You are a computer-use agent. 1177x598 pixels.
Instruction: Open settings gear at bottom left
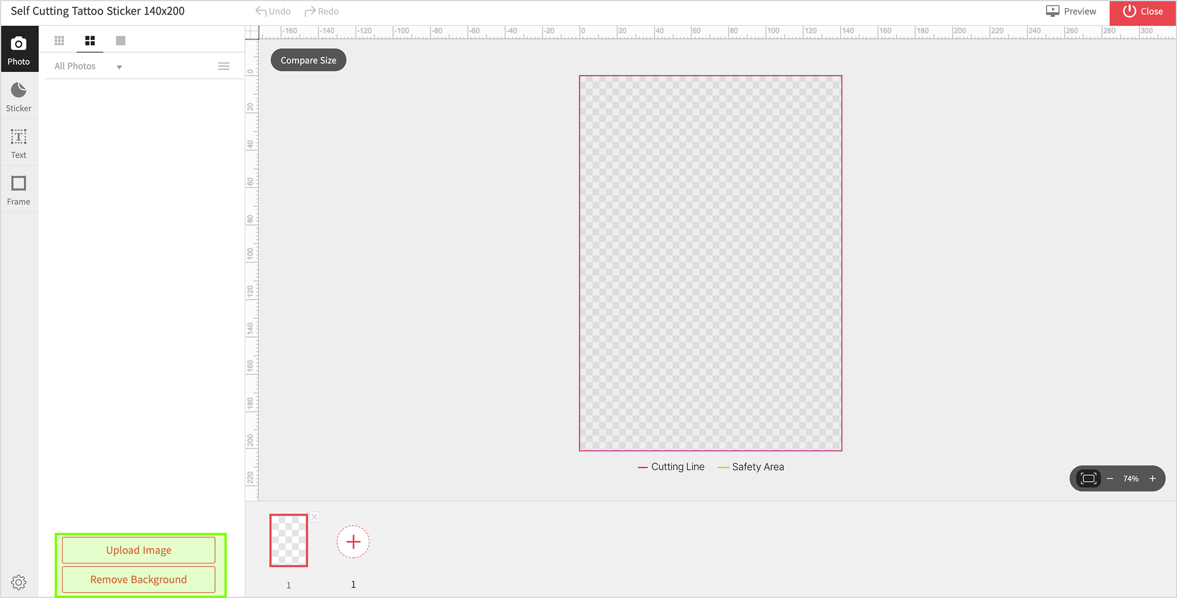tap(19, 582)
